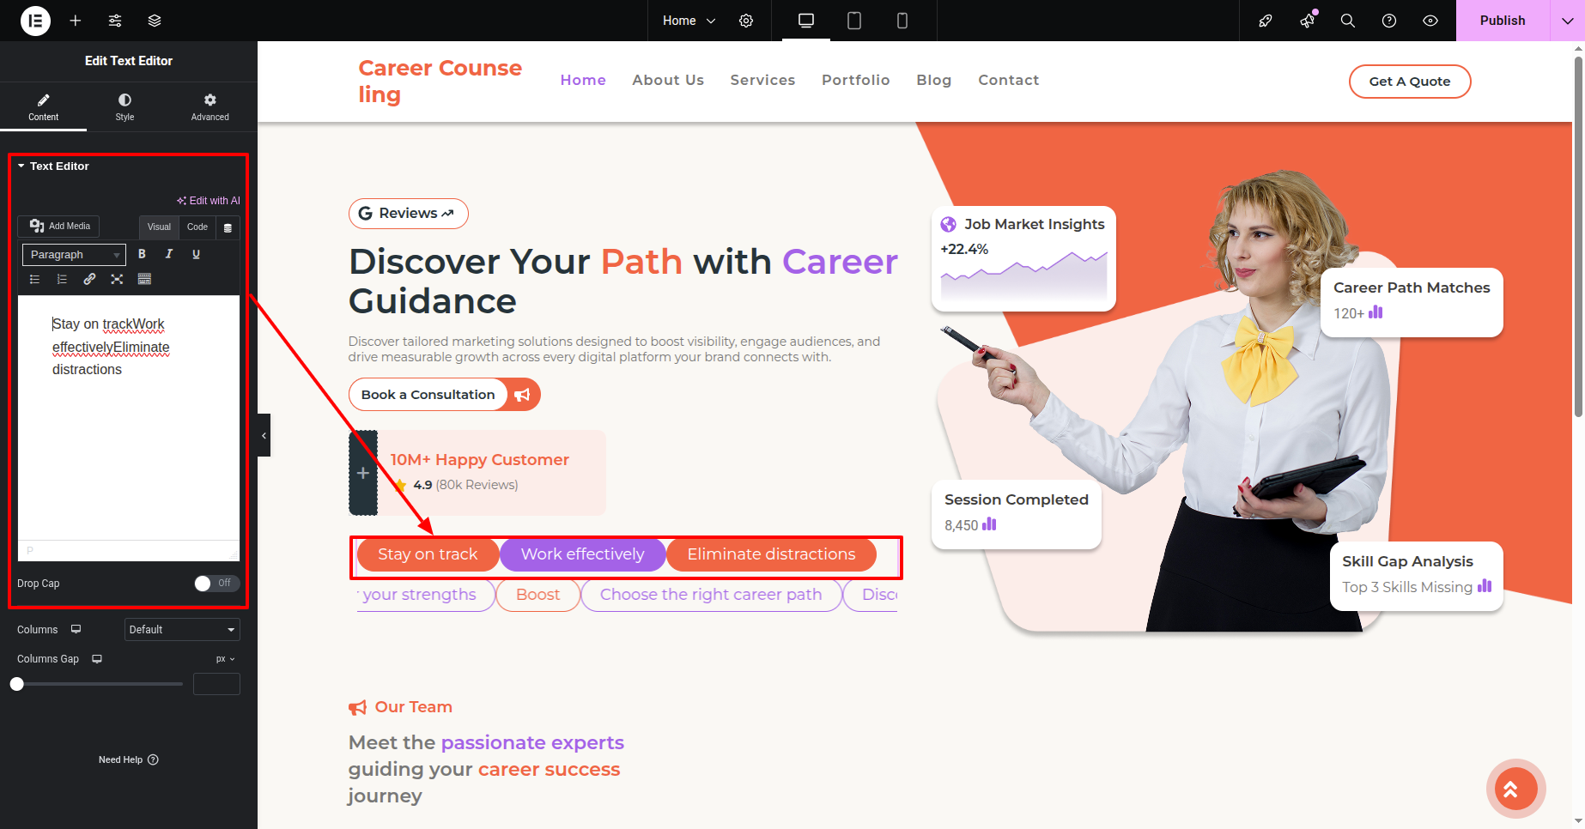Click the scroll-to-top arrow button

(x=1515, y=789)
